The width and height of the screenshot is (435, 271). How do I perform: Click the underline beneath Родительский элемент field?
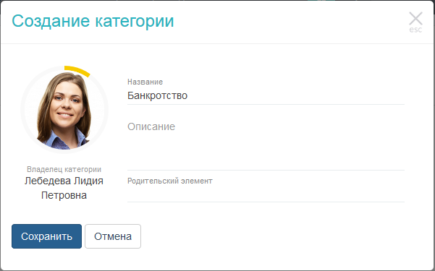(x=266, y=202)
